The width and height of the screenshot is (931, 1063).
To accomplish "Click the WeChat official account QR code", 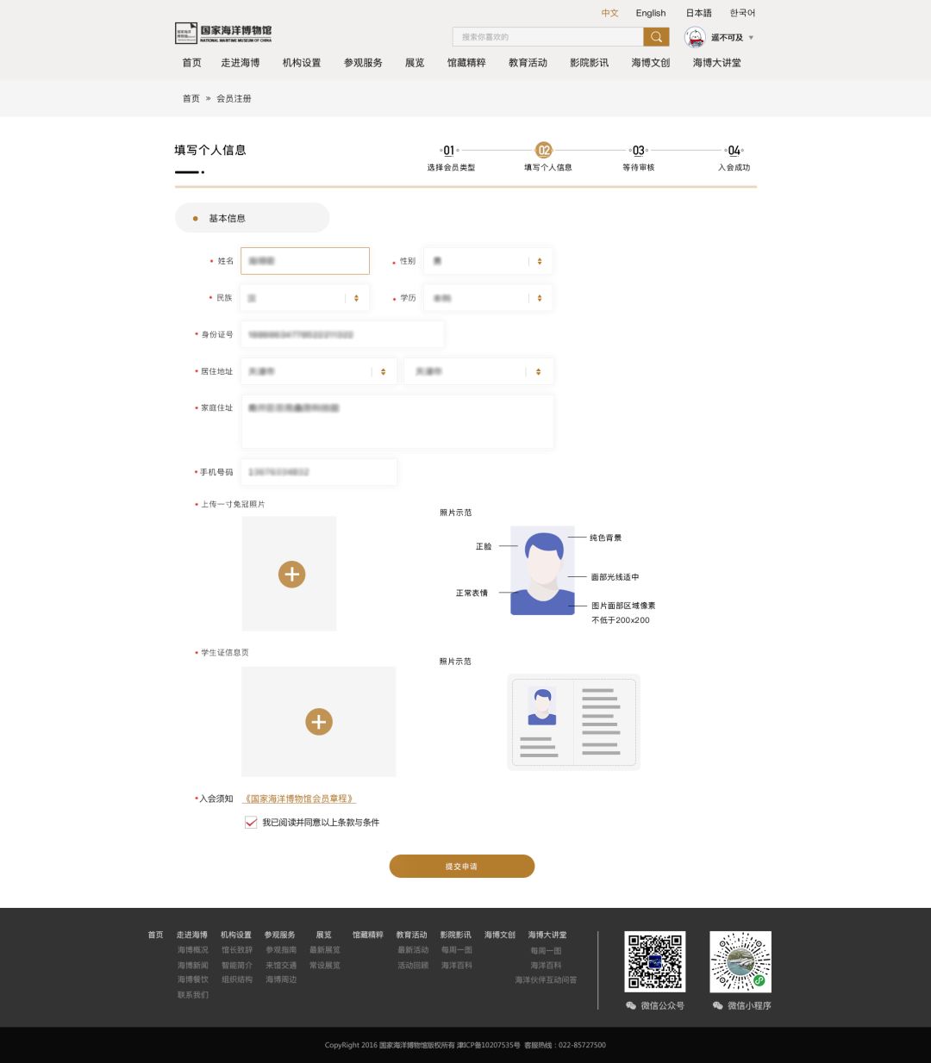I will [654, 961].
